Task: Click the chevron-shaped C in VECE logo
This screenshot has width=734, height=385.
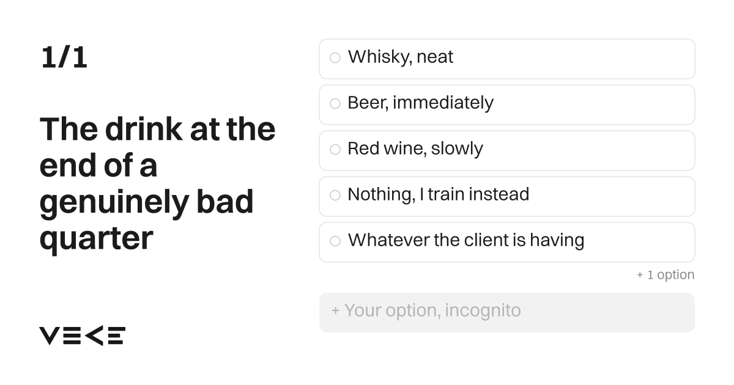Action: tap(94, 335)
